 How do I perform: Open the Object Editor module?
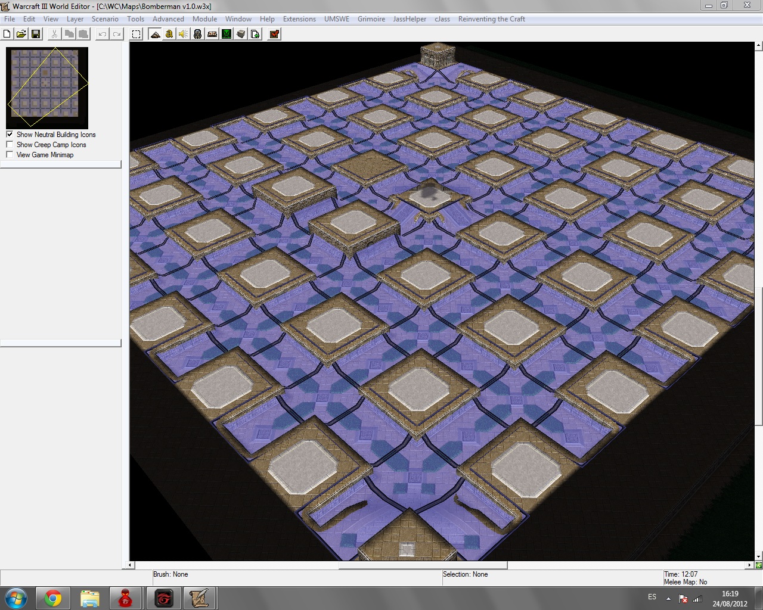tap(198, 34)
